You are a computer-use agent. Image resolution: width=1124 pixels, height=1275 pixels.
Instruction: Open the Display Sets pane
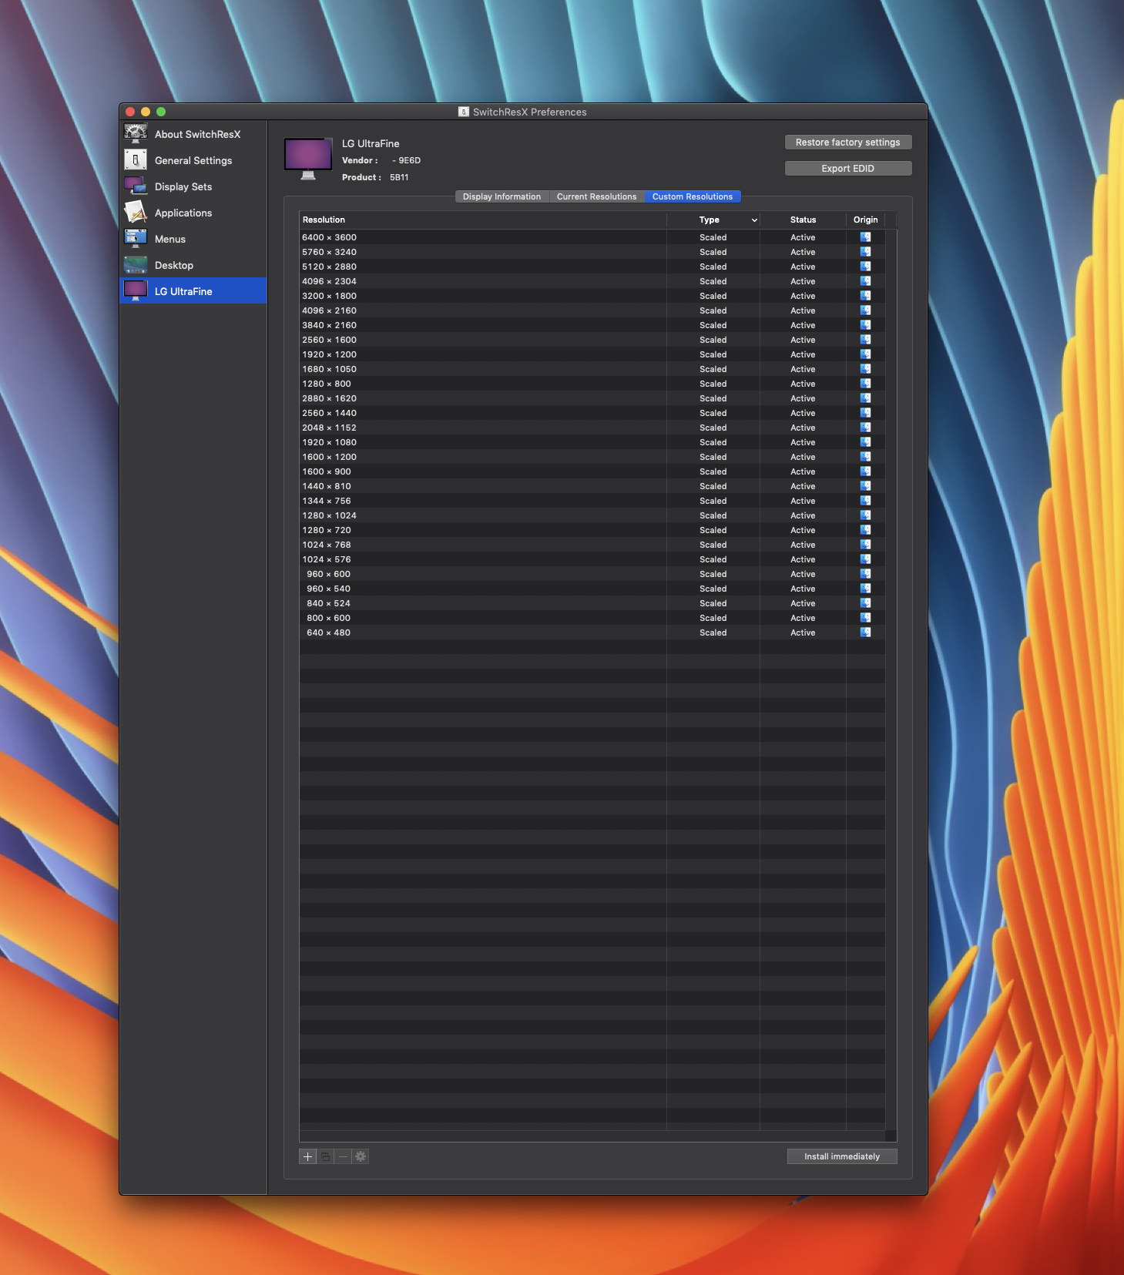click(x=193, y=186)
